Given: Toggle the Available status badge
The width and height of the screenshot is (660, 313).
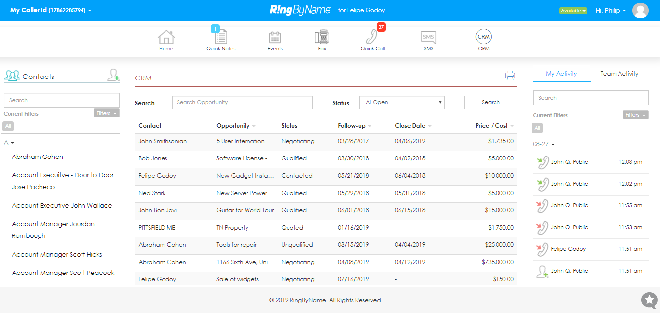Looking at the screenshot, I should [573, 11].
